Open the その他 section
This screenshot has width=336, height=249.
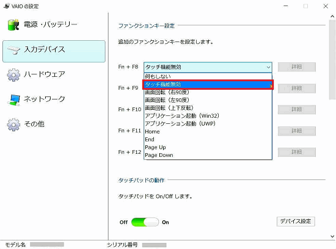pyautogui.click(x=34, y=124)
